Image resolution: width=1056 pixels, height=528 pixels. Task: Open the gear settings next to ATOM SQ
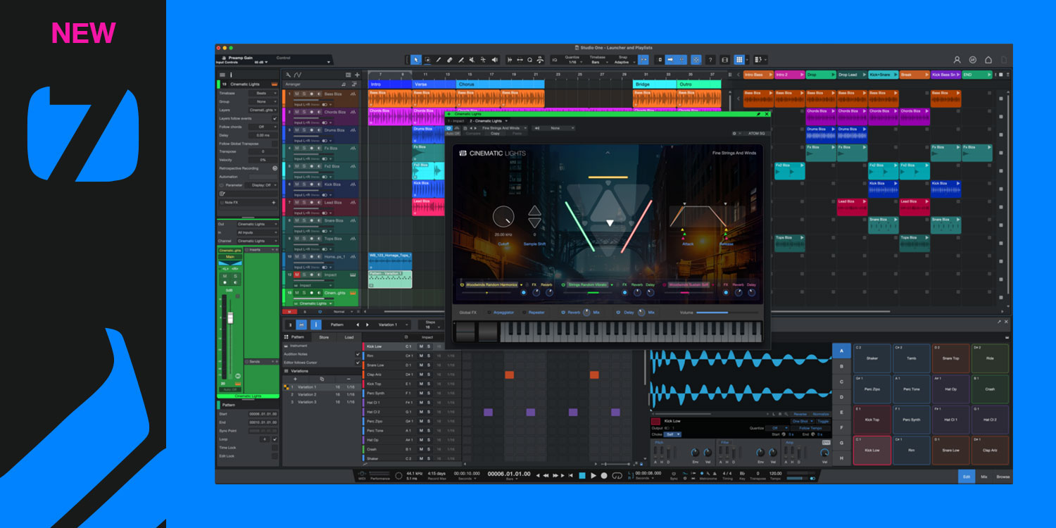click(734, 133)
